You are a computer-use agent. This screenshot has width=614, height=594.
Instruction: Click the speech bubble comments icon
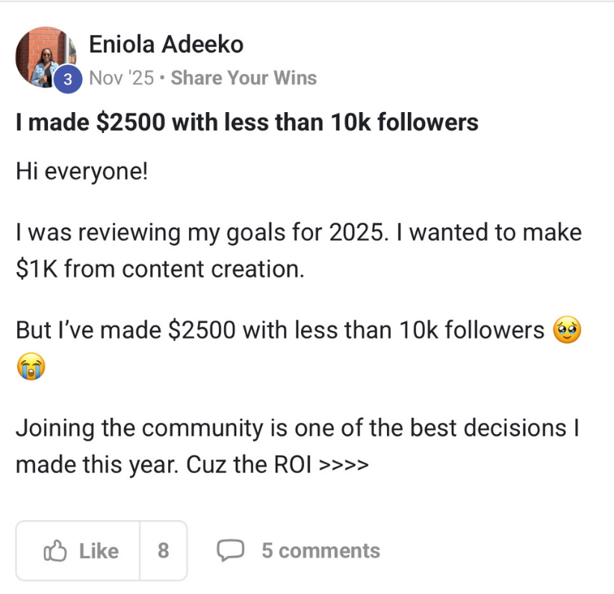230,551
